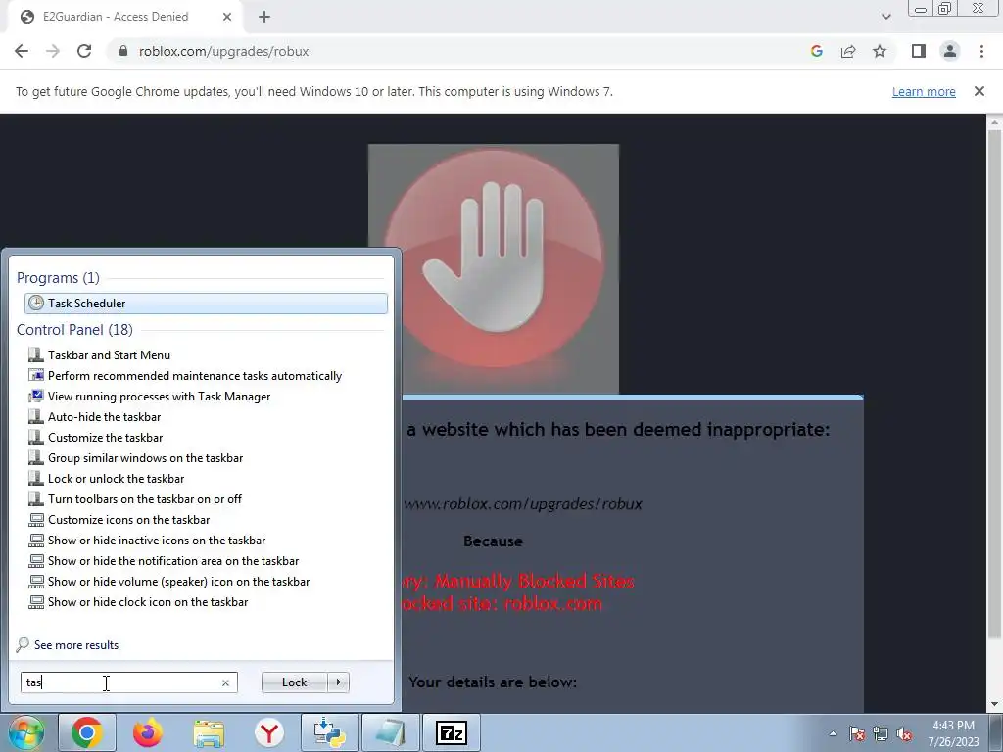Open Chrome's three-dot menu
Image resolution: width=1003 pixels, height=752 pixels.
(981, 51)
